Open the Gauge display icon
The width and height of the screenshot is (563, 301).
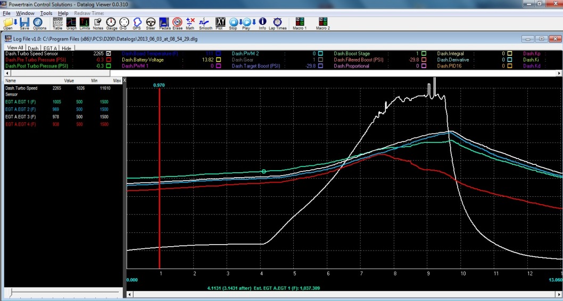point(111,23)
